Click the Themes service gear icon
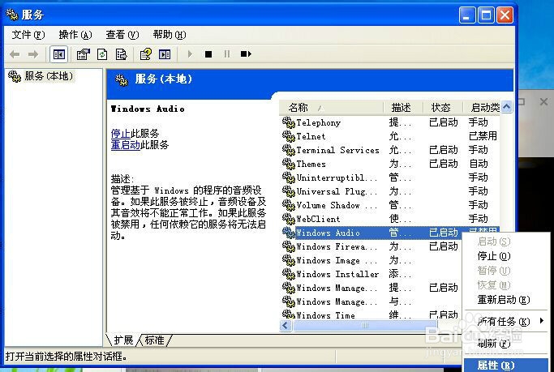The image size is (554, 372). pos(289,164)
